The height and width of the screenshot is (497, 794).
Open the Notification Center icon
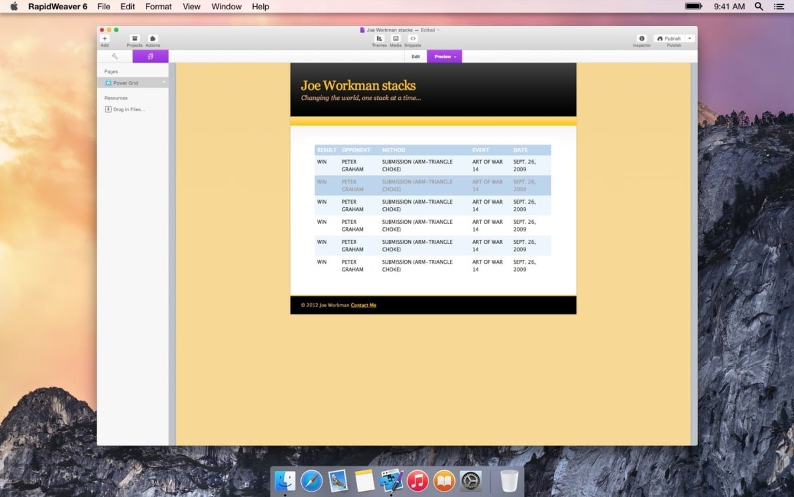779,7
